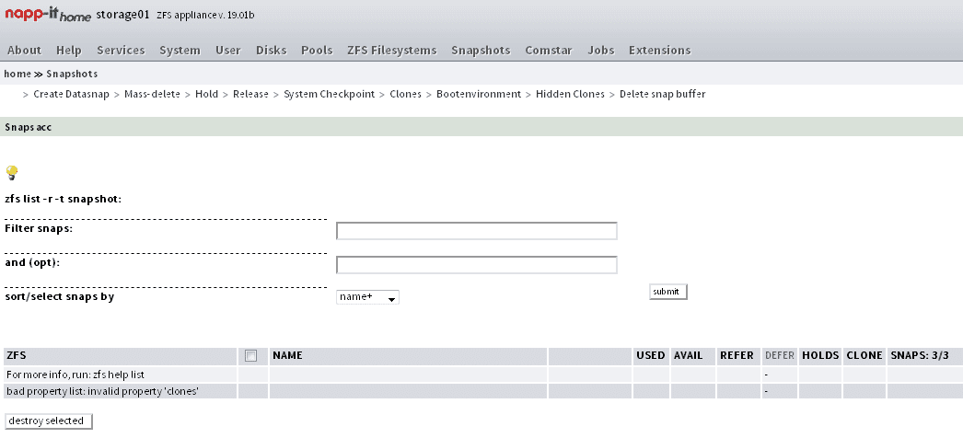Open the Hidden Clones link
Screen dimensions: 963x438
click(570, 94)
